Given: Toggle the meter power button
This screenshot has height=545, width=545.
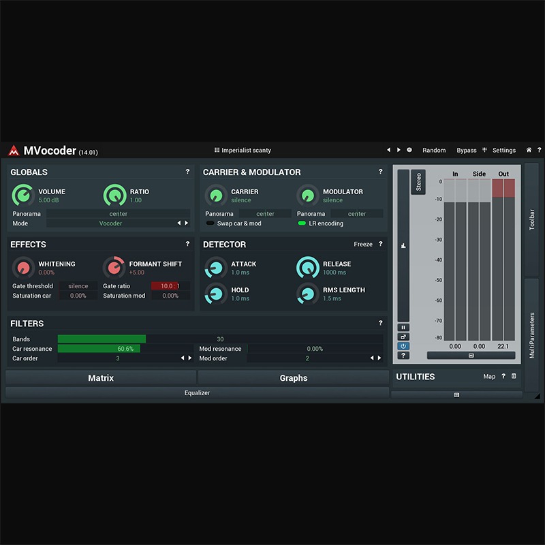Looking at the screenshot, I should tap(403, 346).
